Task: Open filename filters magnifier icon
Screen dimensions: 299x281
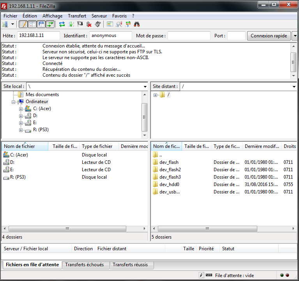Action: pyautogui.click(x=119, y=24)
